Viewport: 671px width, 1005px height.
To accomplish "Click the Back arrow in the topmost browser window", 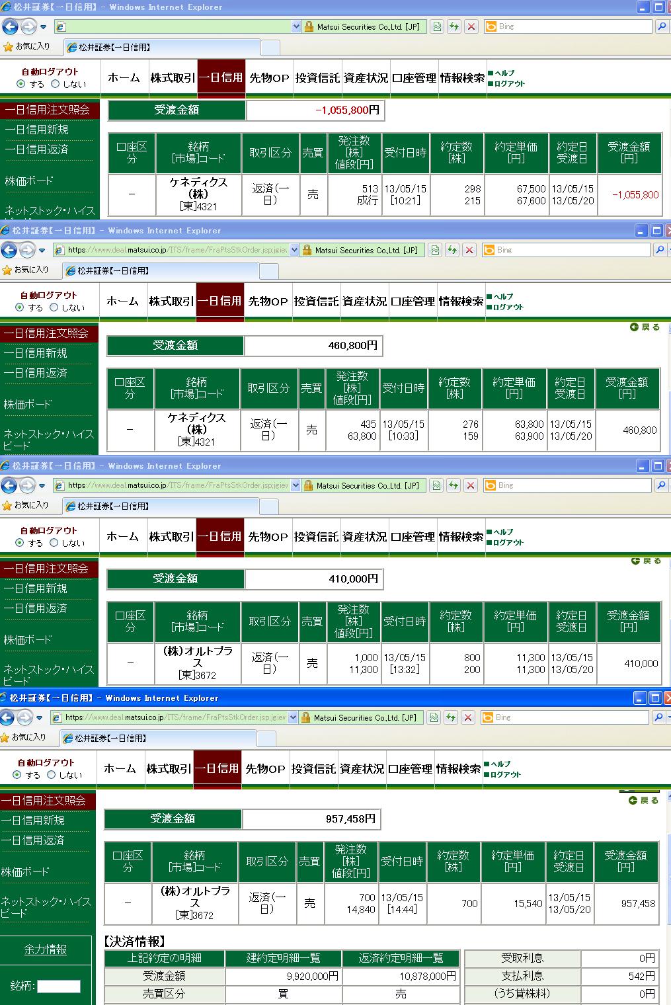I will tap(10, 27).
